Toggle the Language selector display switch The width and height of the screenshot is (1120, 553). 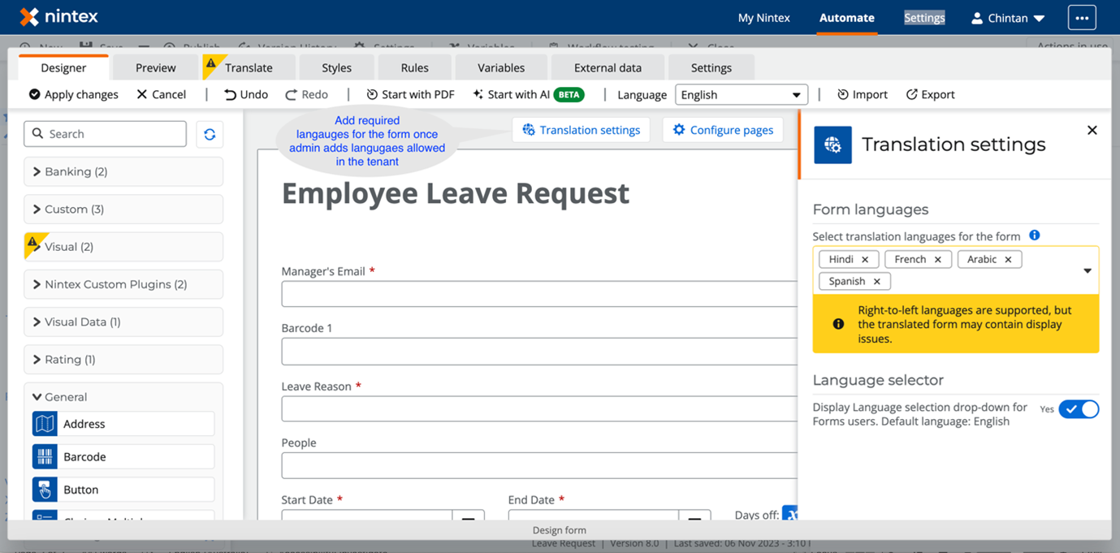click(x=1079, y=409)
